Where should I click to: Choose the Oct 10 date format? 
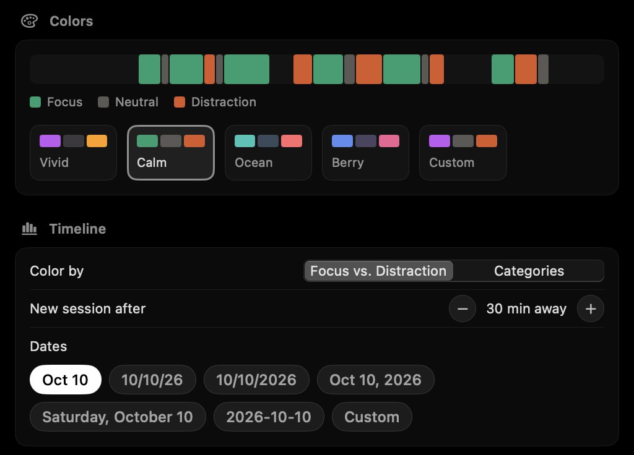pyautogui.click(x=66, y=380)
